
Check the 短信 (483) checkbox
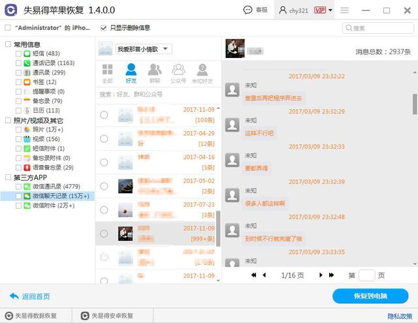18,54
